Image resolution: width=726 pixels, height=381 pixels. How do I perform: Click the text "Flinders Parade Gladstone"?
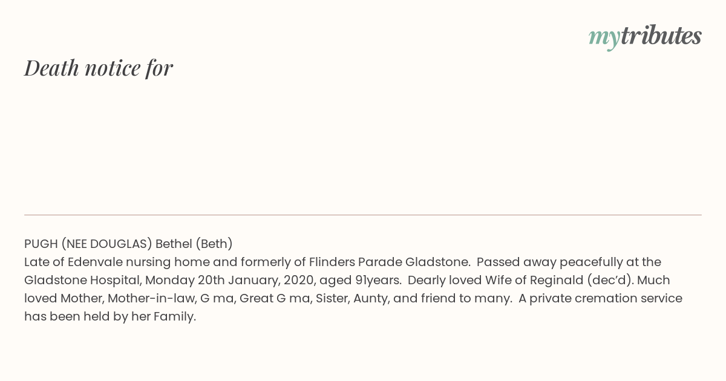(x=390, y=262)
